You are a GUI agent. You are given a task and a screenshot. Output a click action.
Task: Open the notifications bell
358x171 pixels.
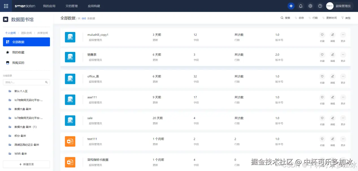coord(301,6)
